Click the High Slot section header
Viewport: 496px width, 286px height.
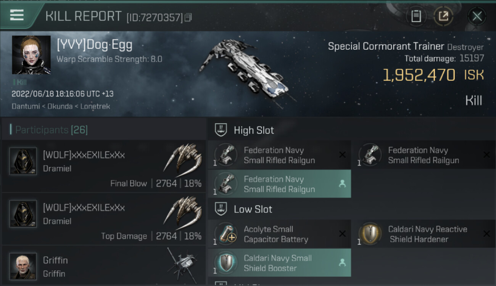tap(254, 130)
